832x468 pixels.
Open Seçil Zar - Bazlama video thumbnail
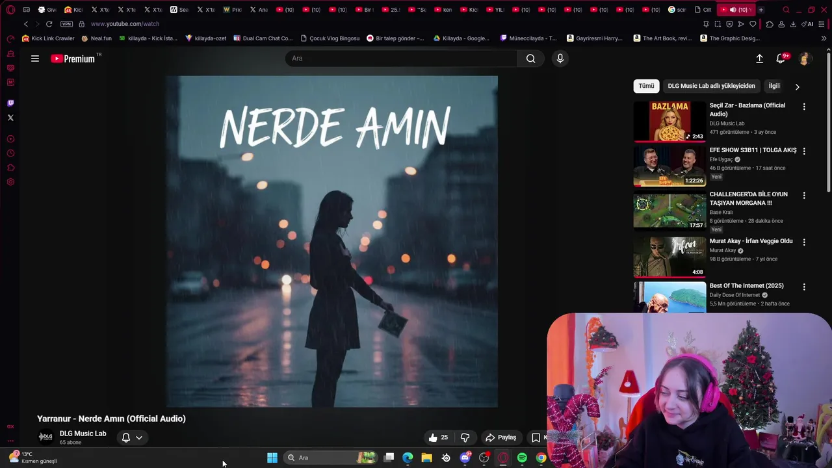(669, 121)
